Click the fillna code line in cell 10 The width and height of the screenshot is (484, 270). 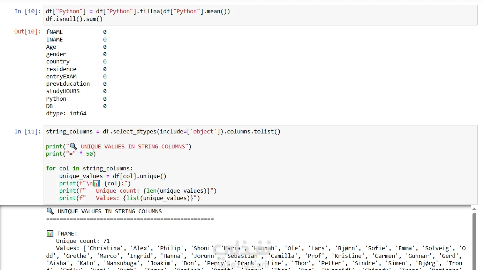[138, 11]
